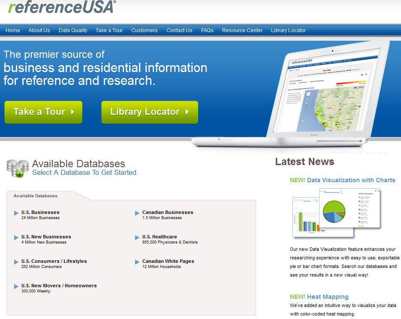Click the Library Locator button

coord(149,112)
